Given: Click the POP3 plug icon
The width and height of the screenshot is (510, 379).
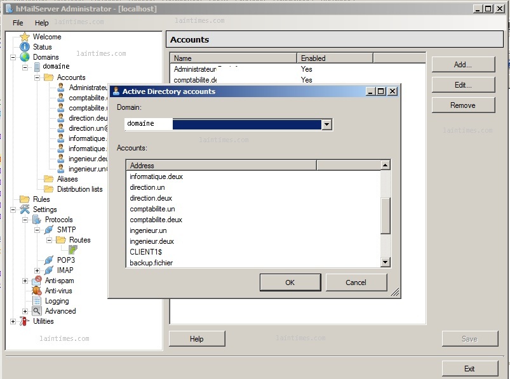Looking at the screenshot, I should tap(49, 260).
